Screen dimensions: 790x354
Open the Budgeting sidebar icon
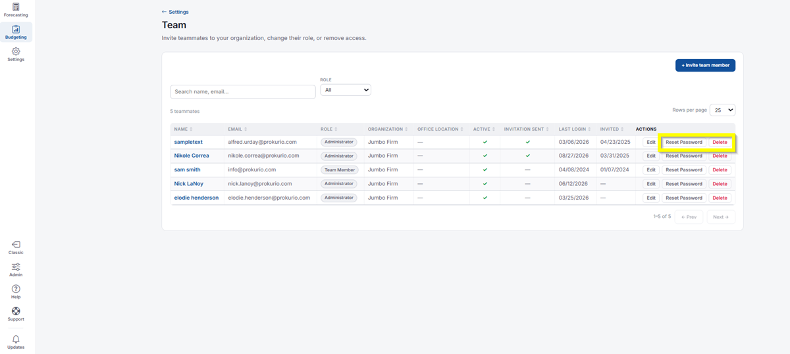[x=16, y=32]
